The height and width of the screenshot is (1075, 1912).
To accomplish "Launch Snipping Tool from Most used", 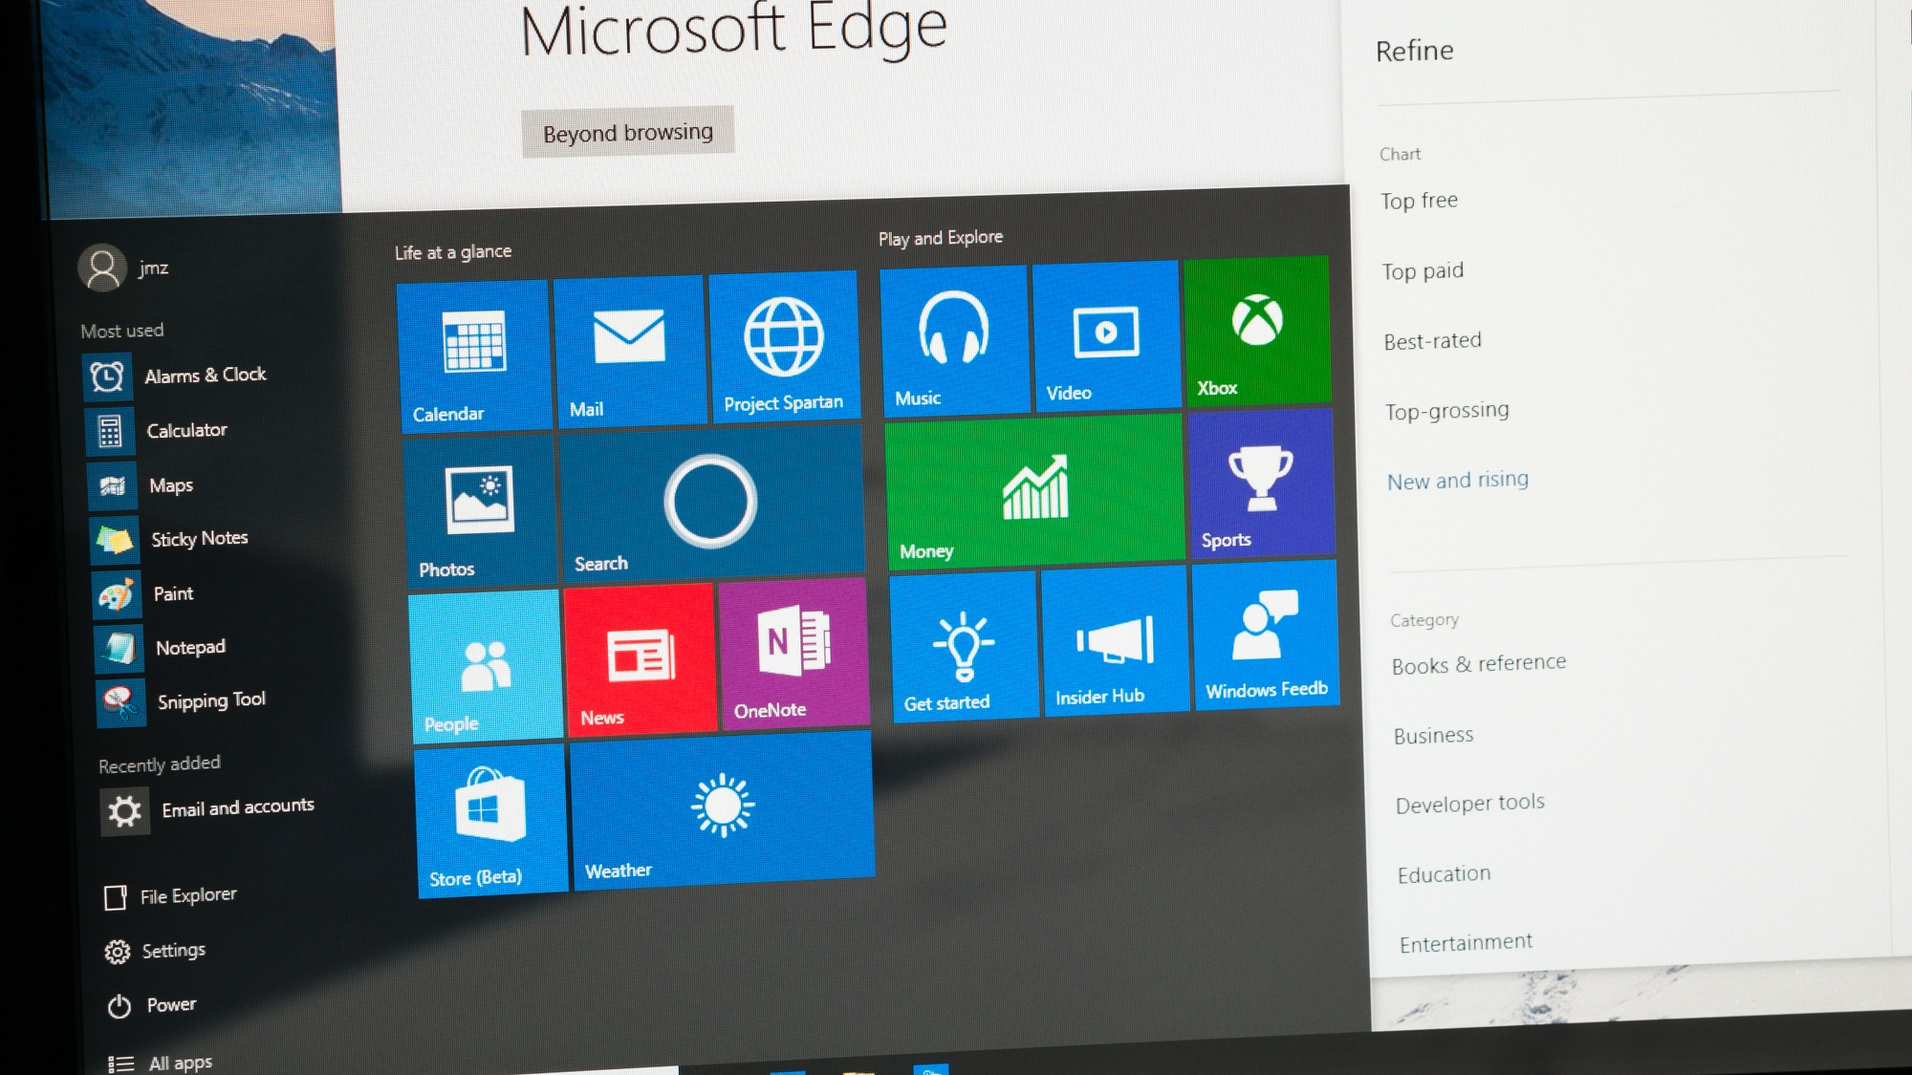I will [183, 702].
